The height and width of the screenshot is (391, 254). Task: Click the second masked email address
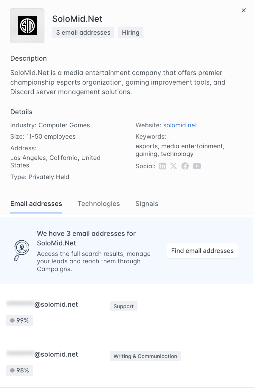(43, 354)
